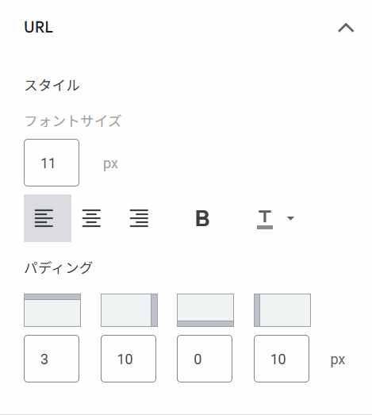Select center text alignment
This screenshot has width=372, height=415.
pos(91,218)
